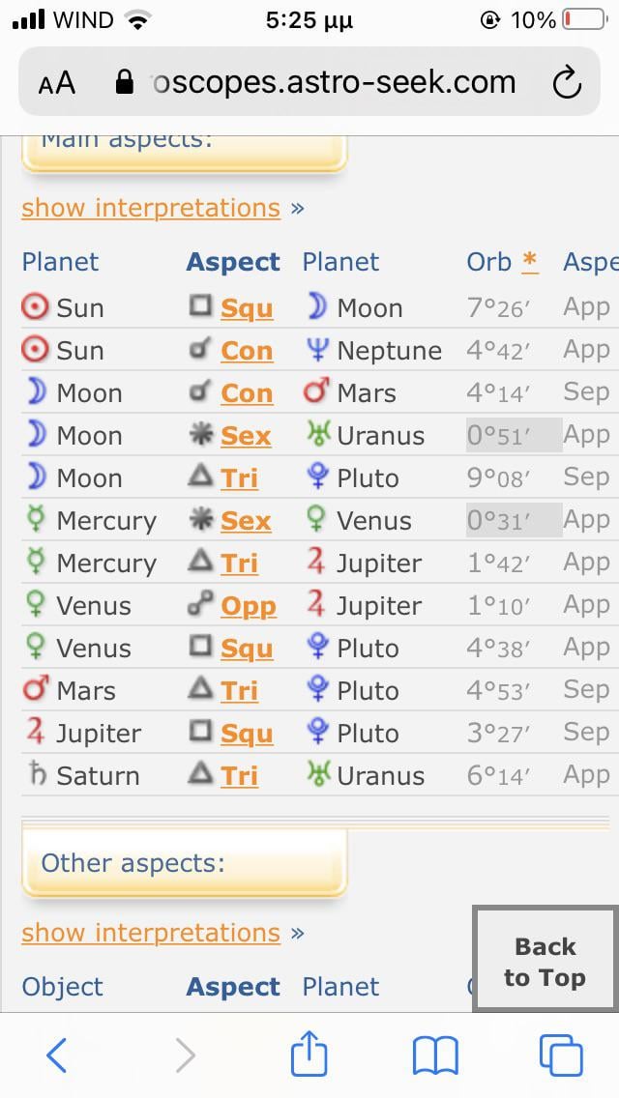Open the Safari tab switcher

[561, 1055]
